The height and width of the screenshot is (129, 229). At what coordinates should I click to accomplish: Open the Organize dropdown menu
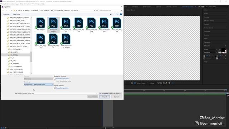click(x=6, y=14)
